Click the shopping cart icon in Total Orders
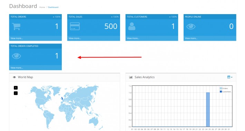The image size is (245, 131). coord(16,27)
